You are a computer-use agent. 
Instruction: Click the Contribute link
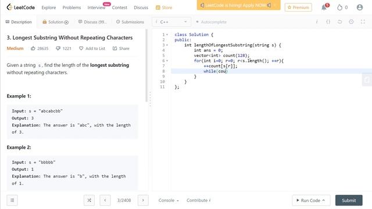(198, 200)
